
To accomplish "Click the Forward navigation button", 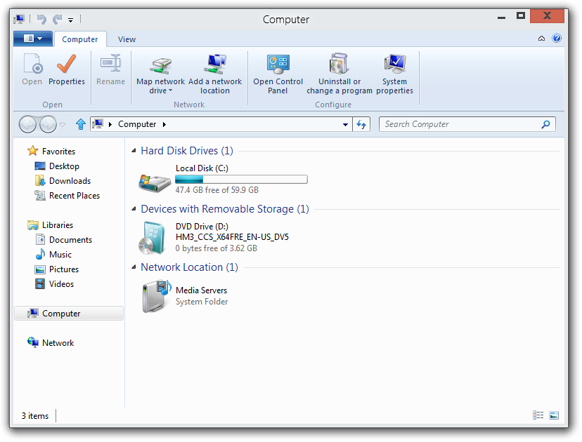I will tap(48, 124).
